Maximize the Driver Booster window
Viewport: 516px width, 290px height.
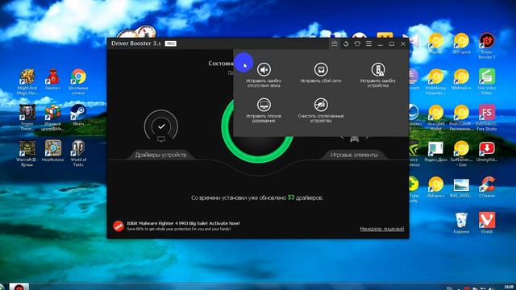(392, 43)
